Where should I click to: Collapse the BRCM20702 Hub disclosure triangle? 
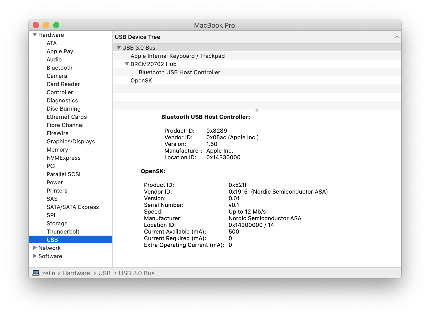(127, 64)
